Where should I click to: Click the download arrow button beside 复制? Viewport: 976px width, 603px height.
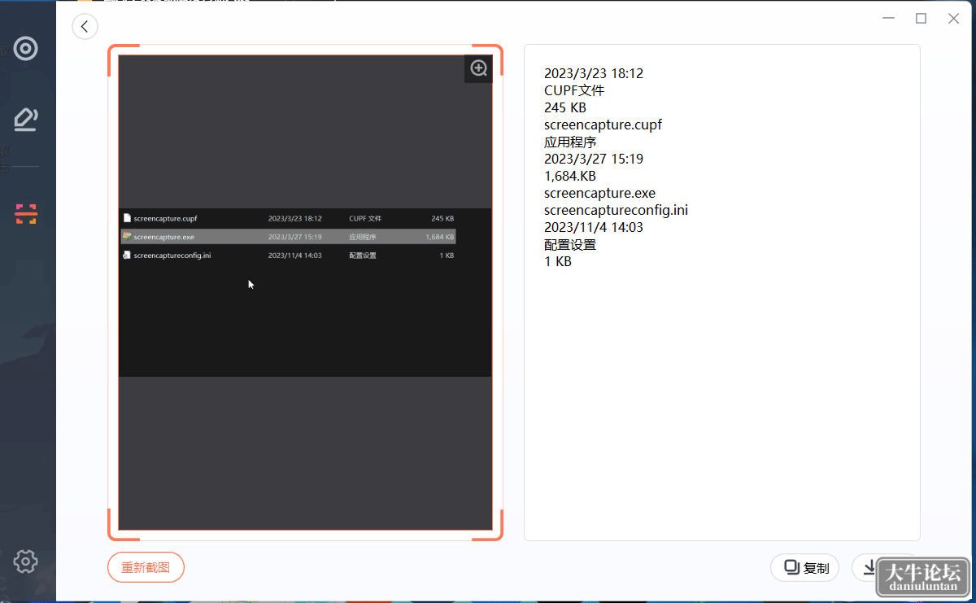pyautogui.click(x=869, y=567)
